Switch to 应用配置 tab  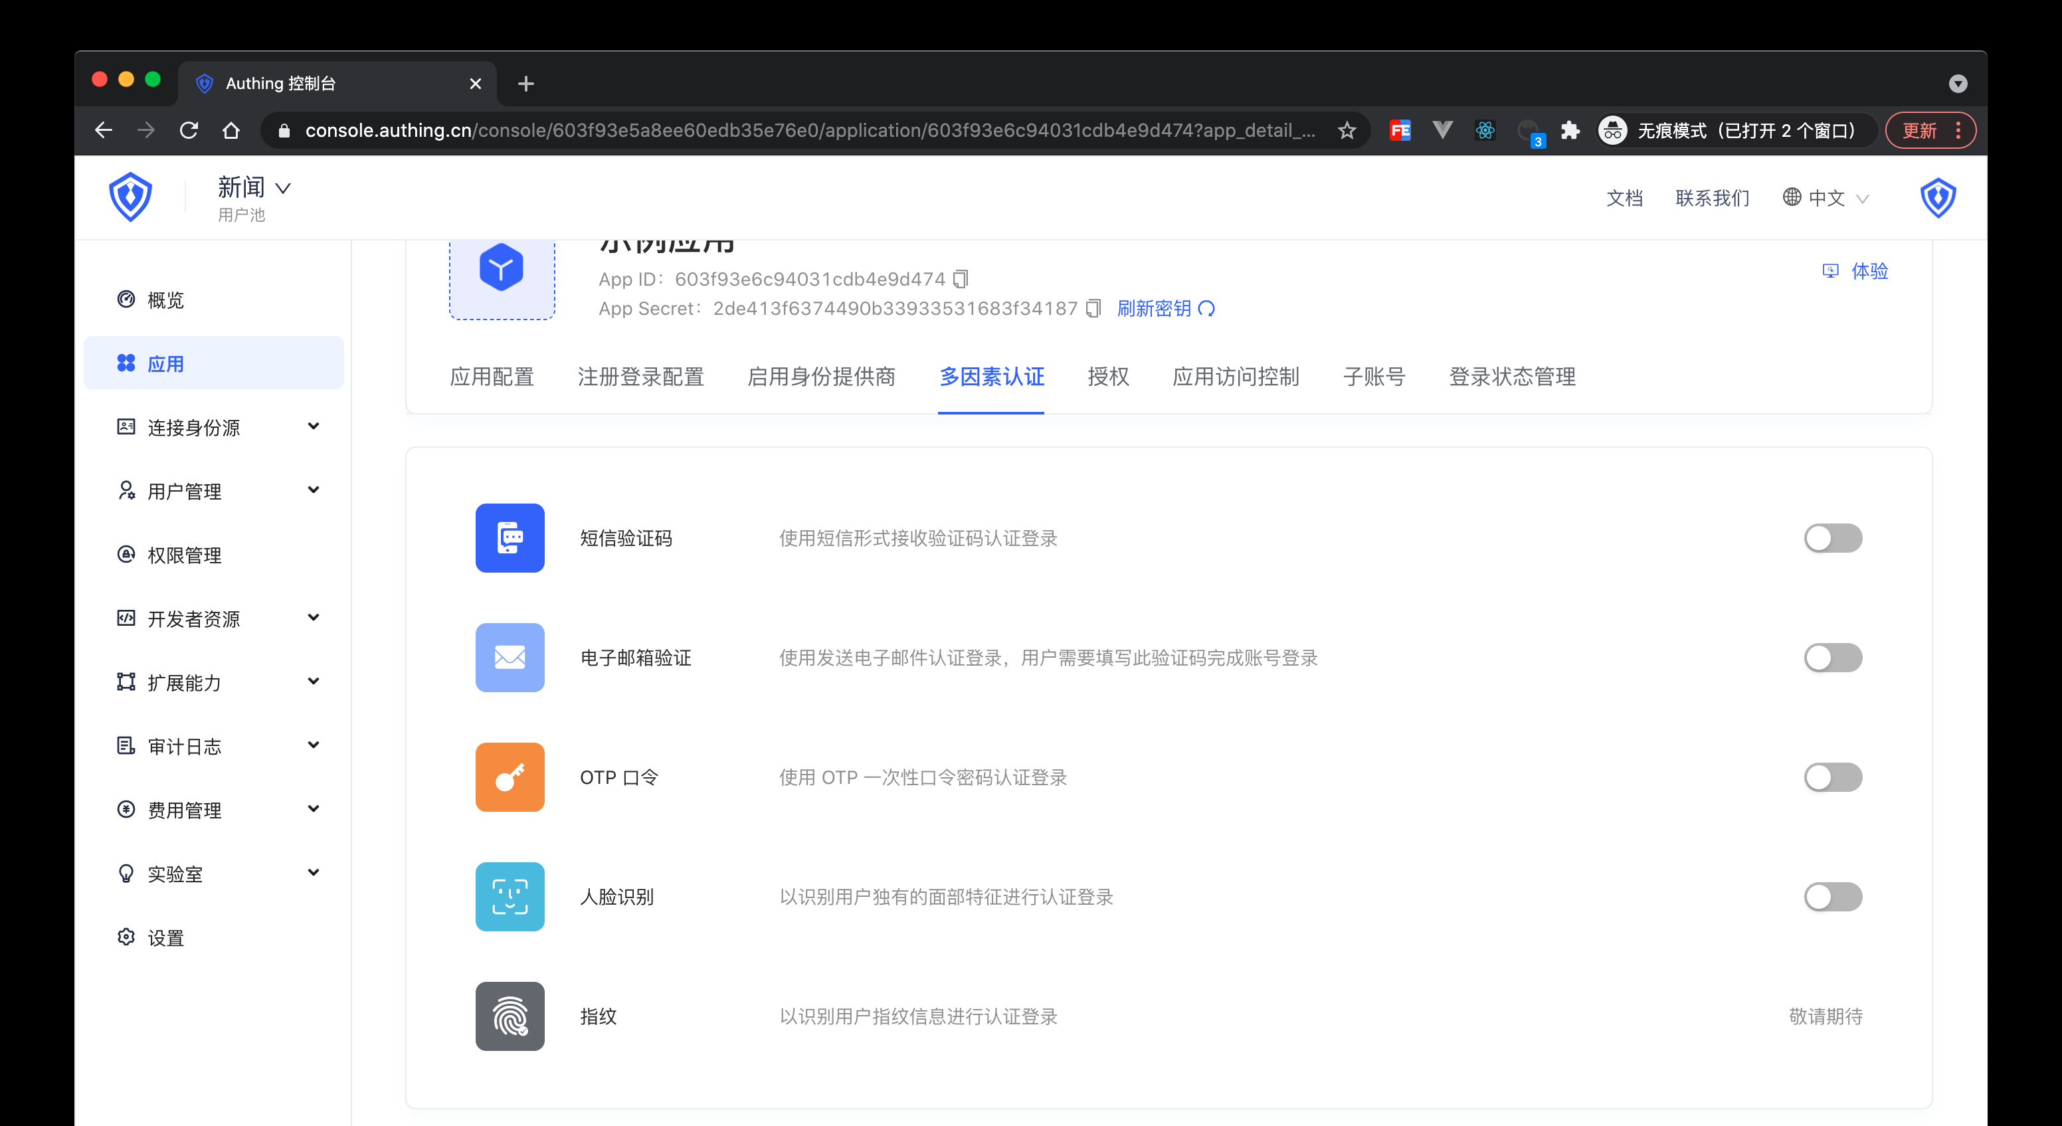click(x=492, y=376)
